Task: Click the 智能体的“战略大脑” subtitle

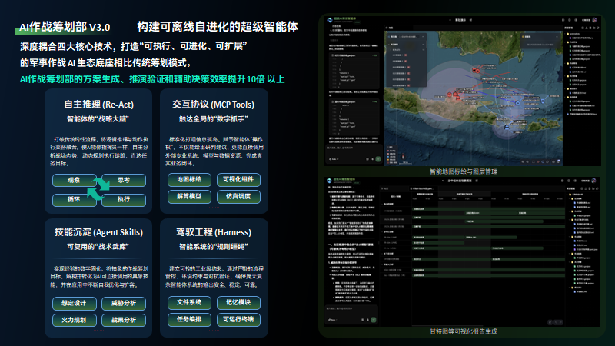Action: (98, 119)
